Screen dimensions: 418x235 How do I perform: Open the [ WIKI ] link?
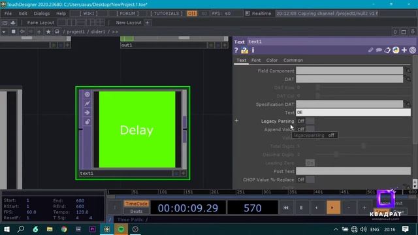click(89, 13)
